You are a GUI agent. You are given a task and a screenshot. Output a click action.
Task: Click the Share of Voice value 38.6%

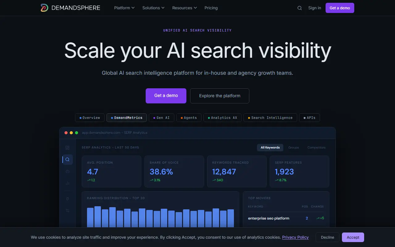[x=161, y=172]
